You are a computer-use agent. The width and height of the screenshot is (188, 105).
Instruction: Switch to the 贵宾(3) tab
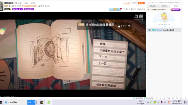pyautogui.click(x=164, y=6)
